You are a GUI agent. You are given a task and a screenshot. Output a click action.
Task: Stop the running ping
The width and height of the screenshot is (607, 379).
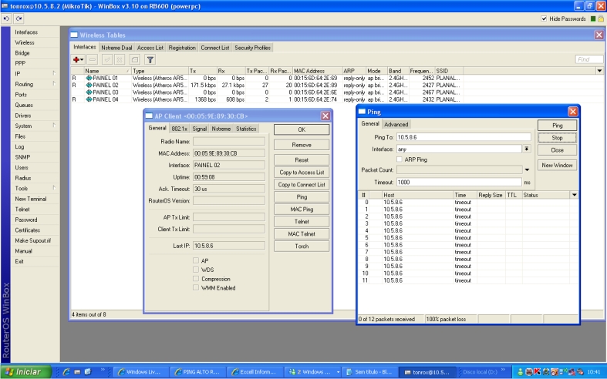coord(557,138)
